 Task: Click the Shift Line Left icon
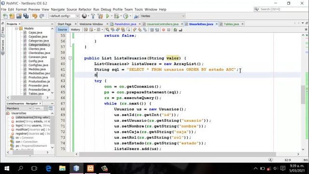point(152,30)
